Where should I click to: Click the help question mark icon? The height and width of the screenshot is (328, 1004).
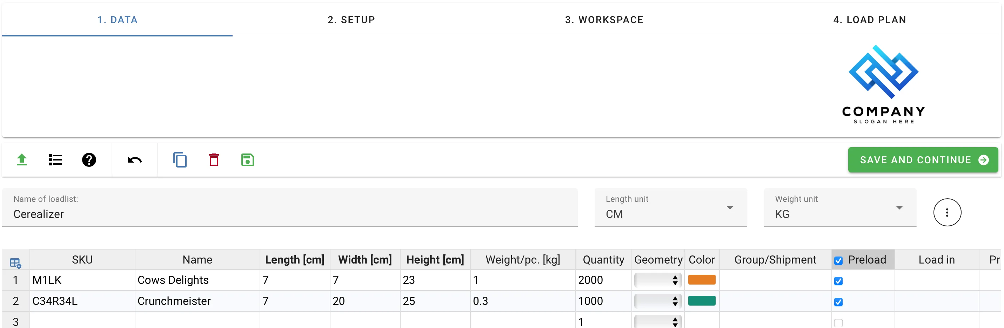coord(89,160)
